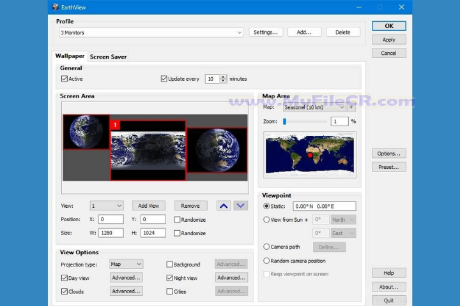
Task: Click the Cancel button
Action: pos(389,53)
